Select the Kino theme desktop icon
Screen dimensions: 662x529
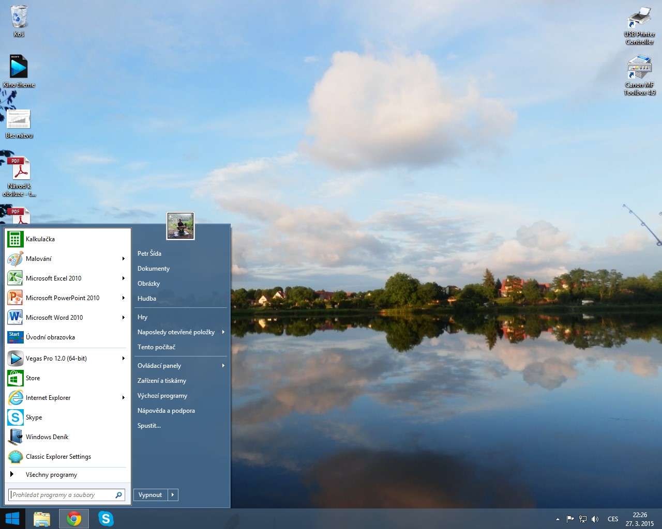(x=19, y=71)
